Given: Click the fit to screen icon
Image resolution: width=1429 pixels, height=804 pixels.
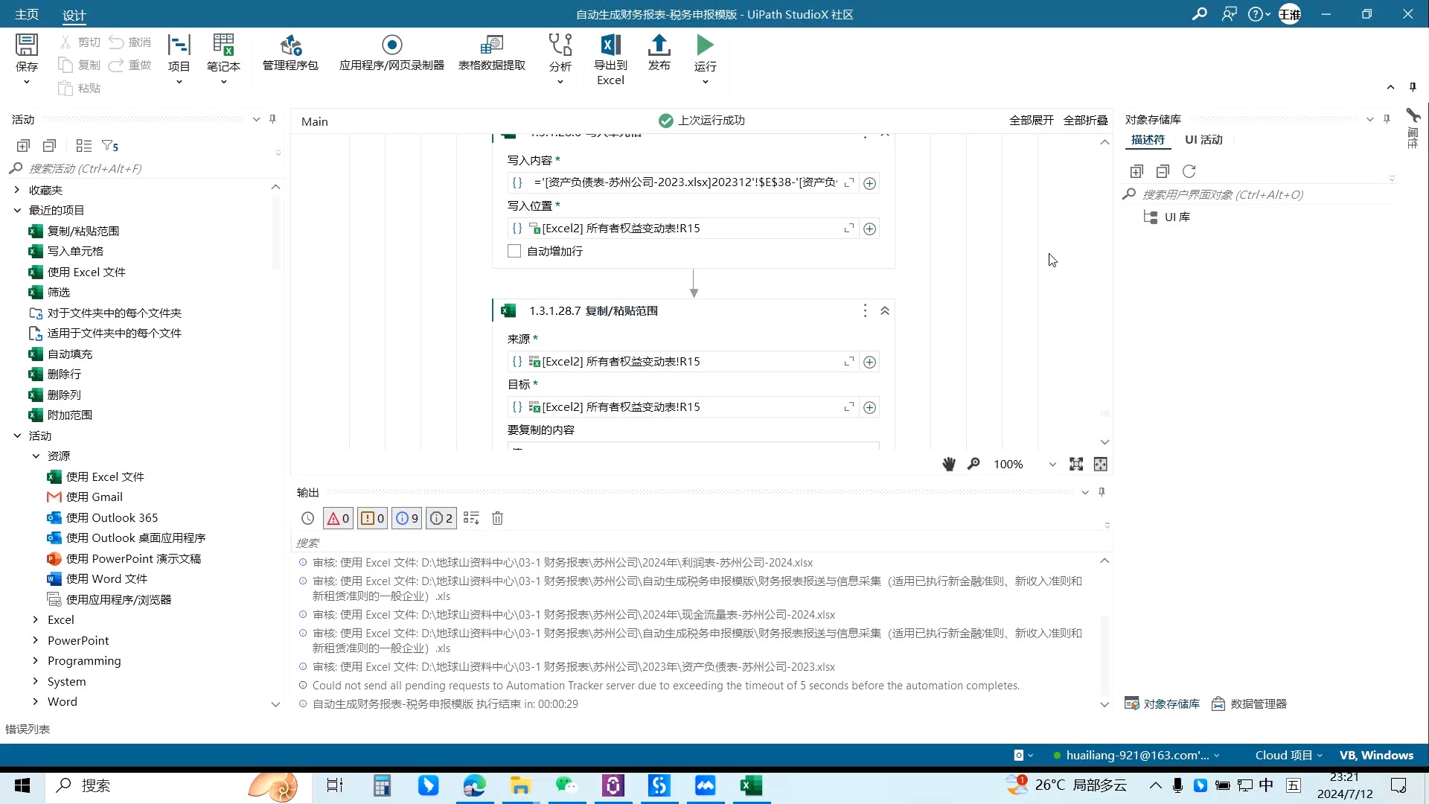Looking at the screenshot, I should (1076, 464).
